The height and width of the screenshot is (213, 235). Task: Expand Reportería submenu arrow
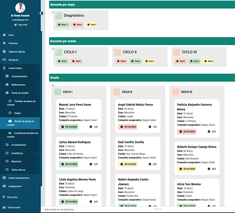(37, 161)
